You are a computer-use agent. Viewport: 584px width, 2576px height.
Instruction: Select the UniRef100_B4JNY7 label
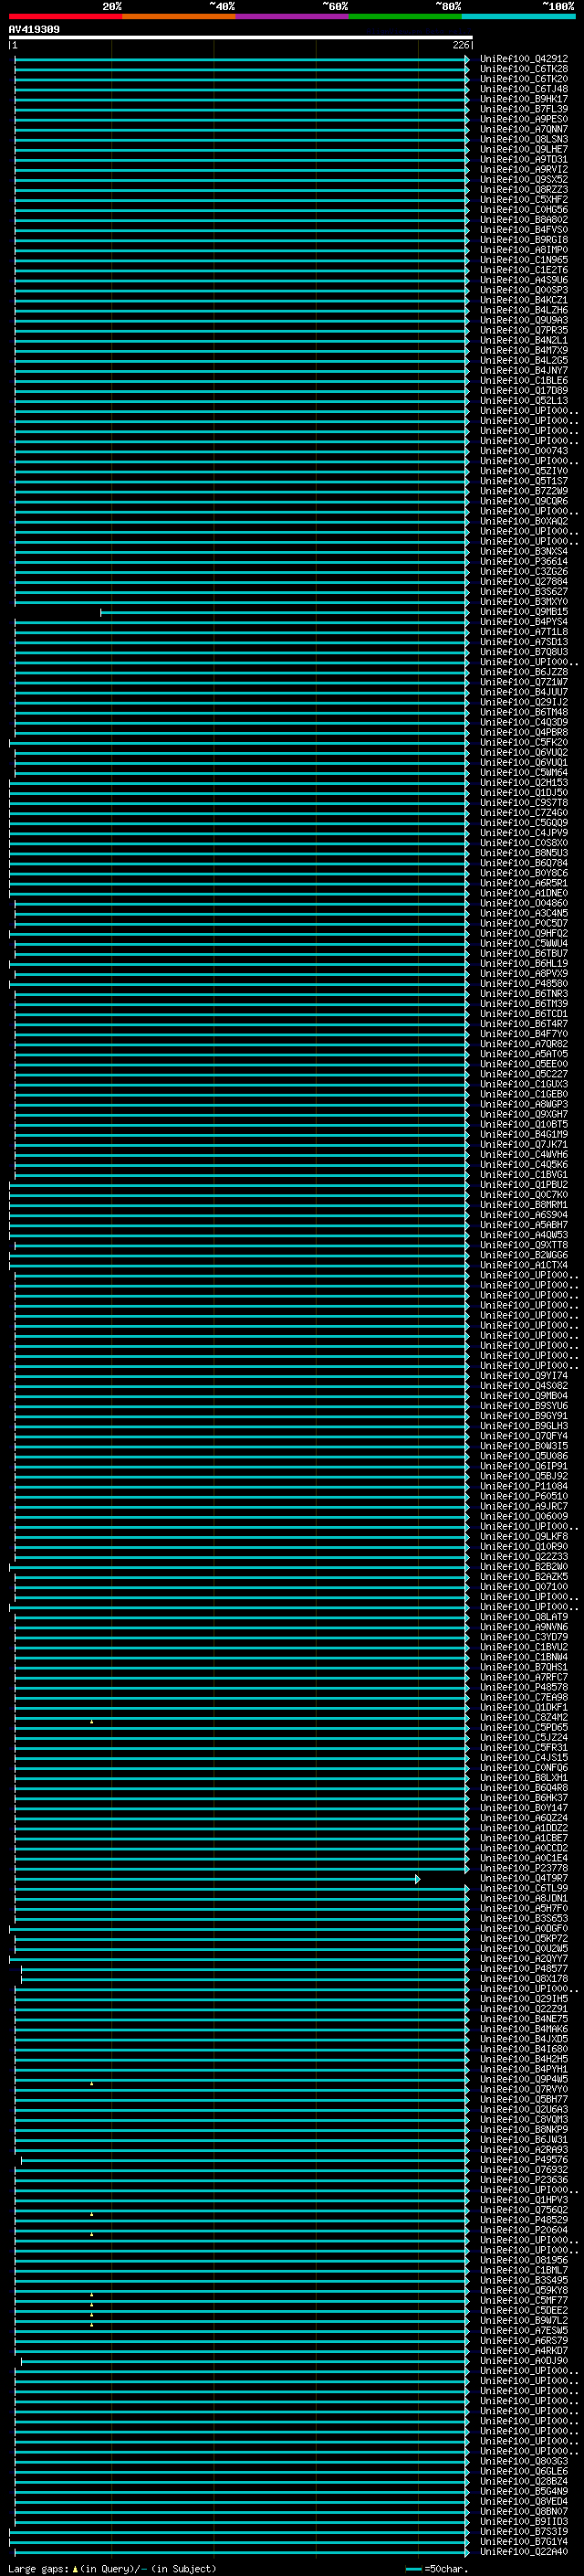(x=524, y=370)
